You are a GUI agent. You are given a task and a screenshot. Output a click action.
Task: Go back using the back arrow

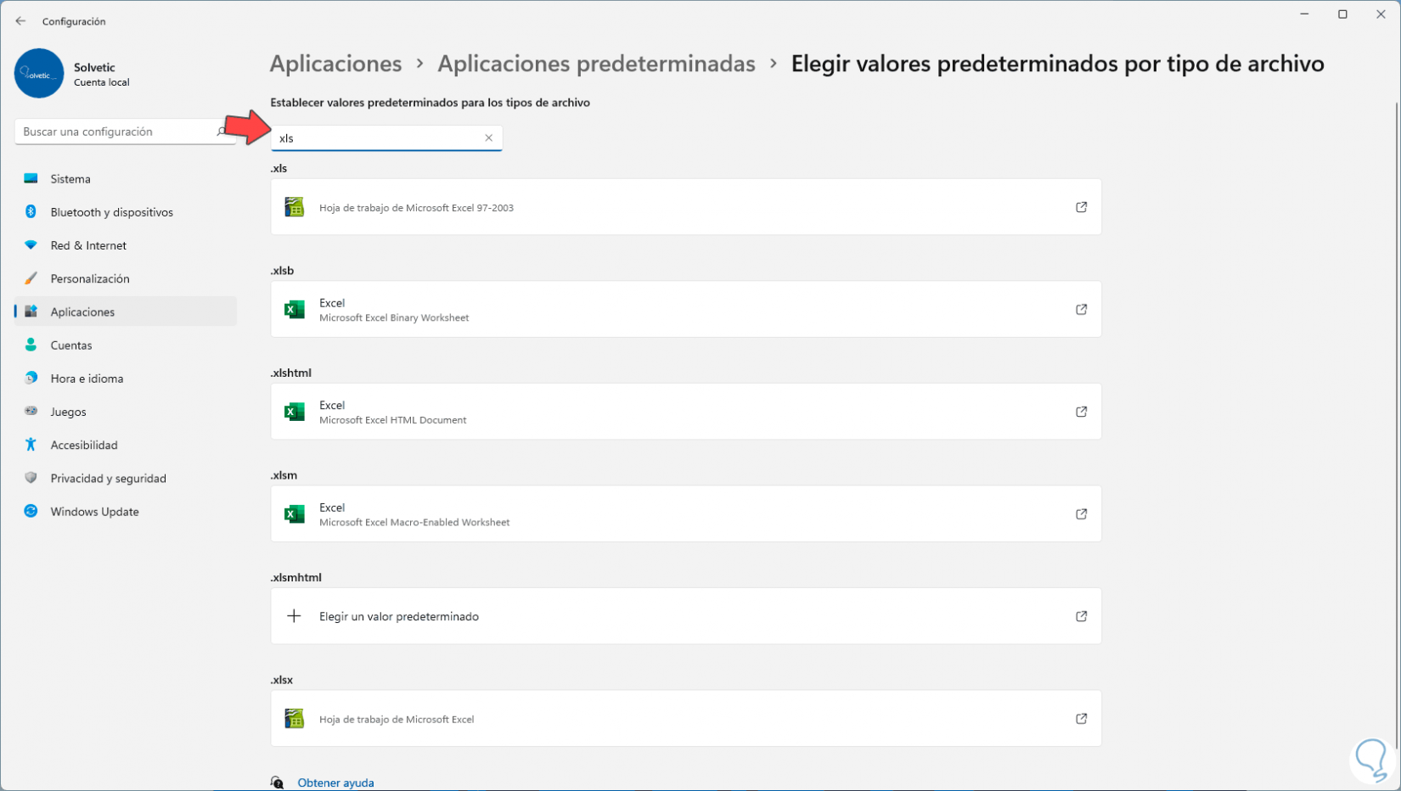pyautogui.click(x=20, y=21)
